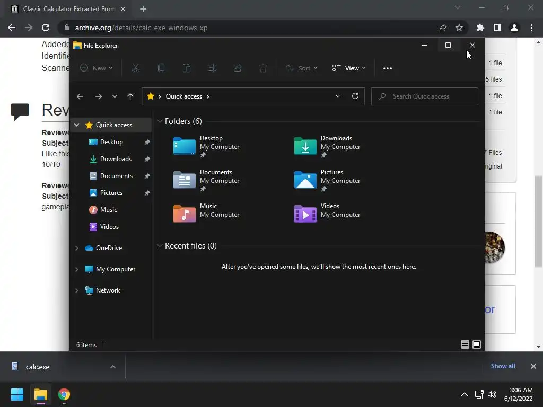Click the network icon in system tray
543x407 pixels.
coord(479,394)
